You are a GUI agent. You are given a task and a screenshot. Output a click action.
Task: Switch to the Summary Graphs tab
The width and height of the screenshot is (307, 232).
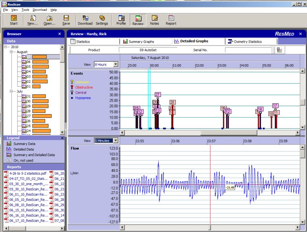tap(146, 42)
